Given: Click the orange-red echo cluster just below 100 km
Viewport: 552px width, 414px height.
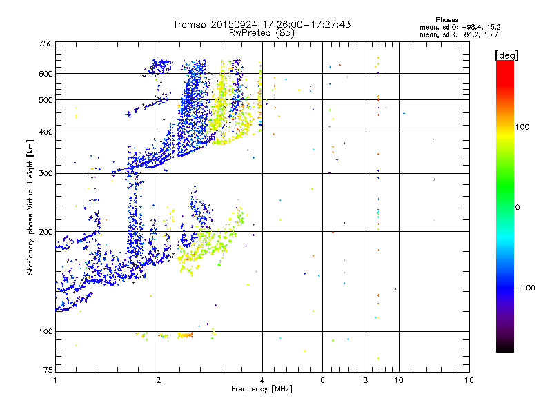Looking at the screenshot, I should tap(185, 335).
